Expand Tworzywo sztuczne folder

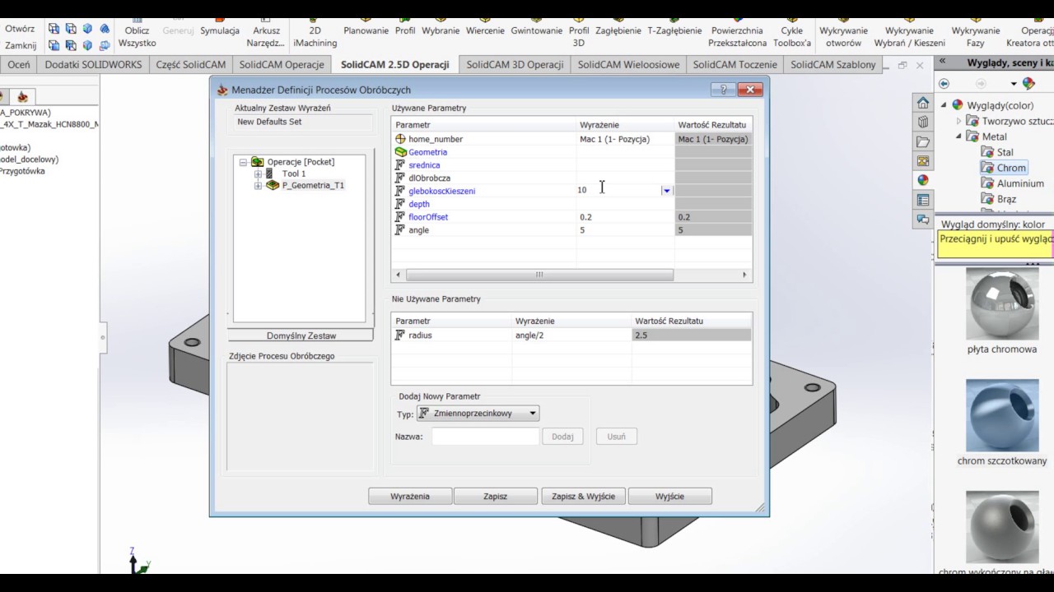click(958, 121)
